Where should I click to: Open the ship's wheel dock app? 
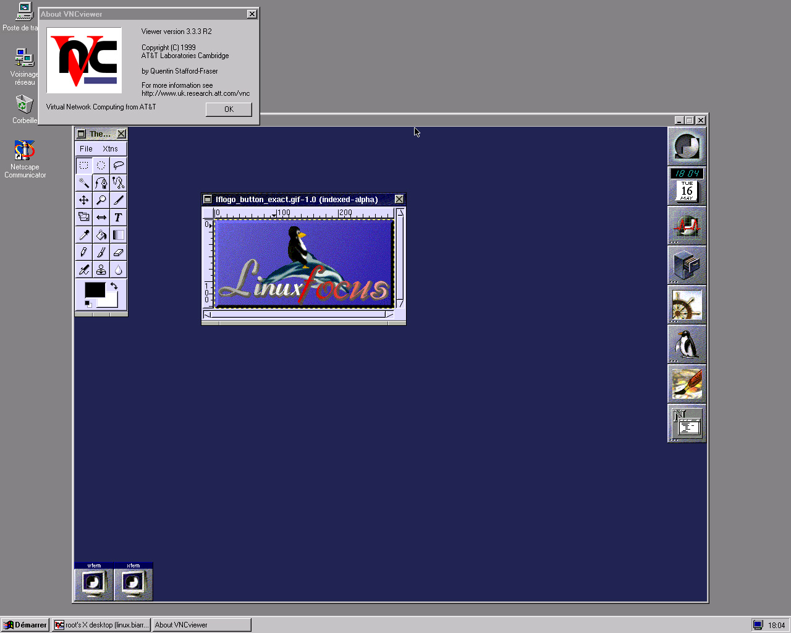coord(687,305)
